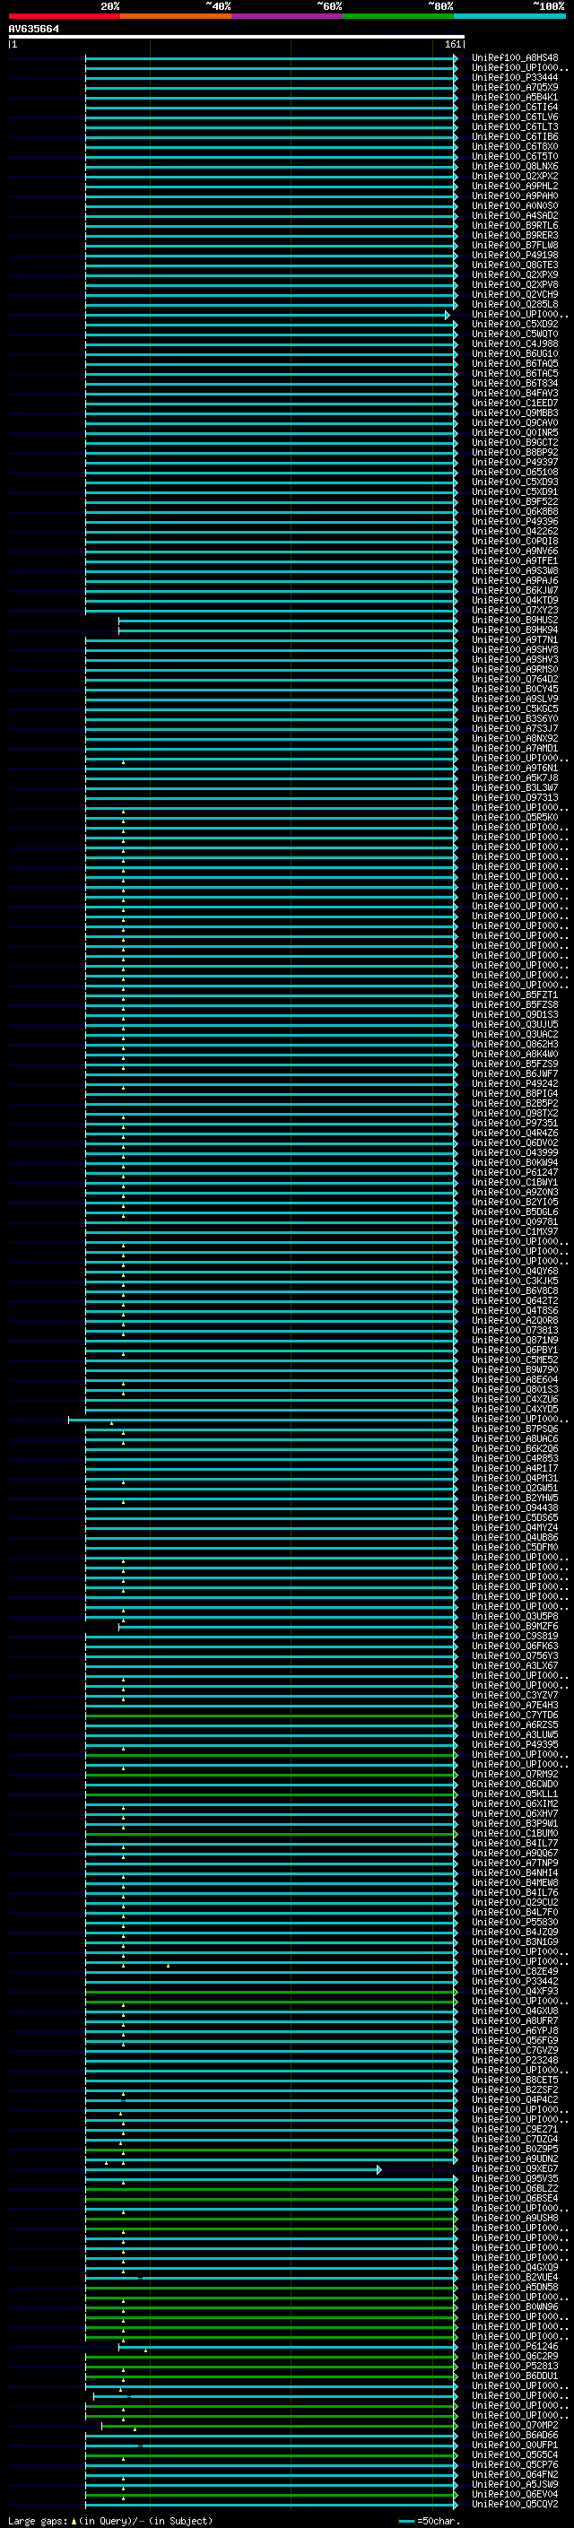Click the orange ~40% identity legend bar
Viewport: 574px width, 2528px height.
pyautogui.click(x=175, y=16)
